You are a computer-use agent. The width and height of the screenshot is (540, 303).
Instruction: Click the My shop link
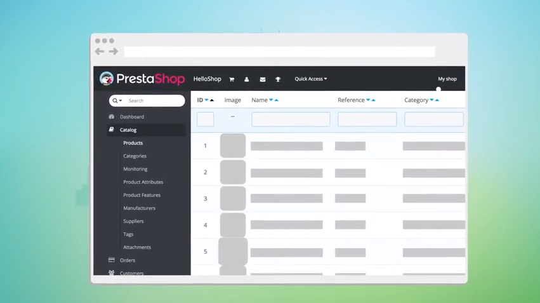(x=447, y=79)
